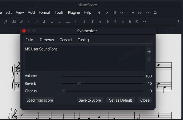
Task: Click the Volume slider track
Action: point(102,76)
